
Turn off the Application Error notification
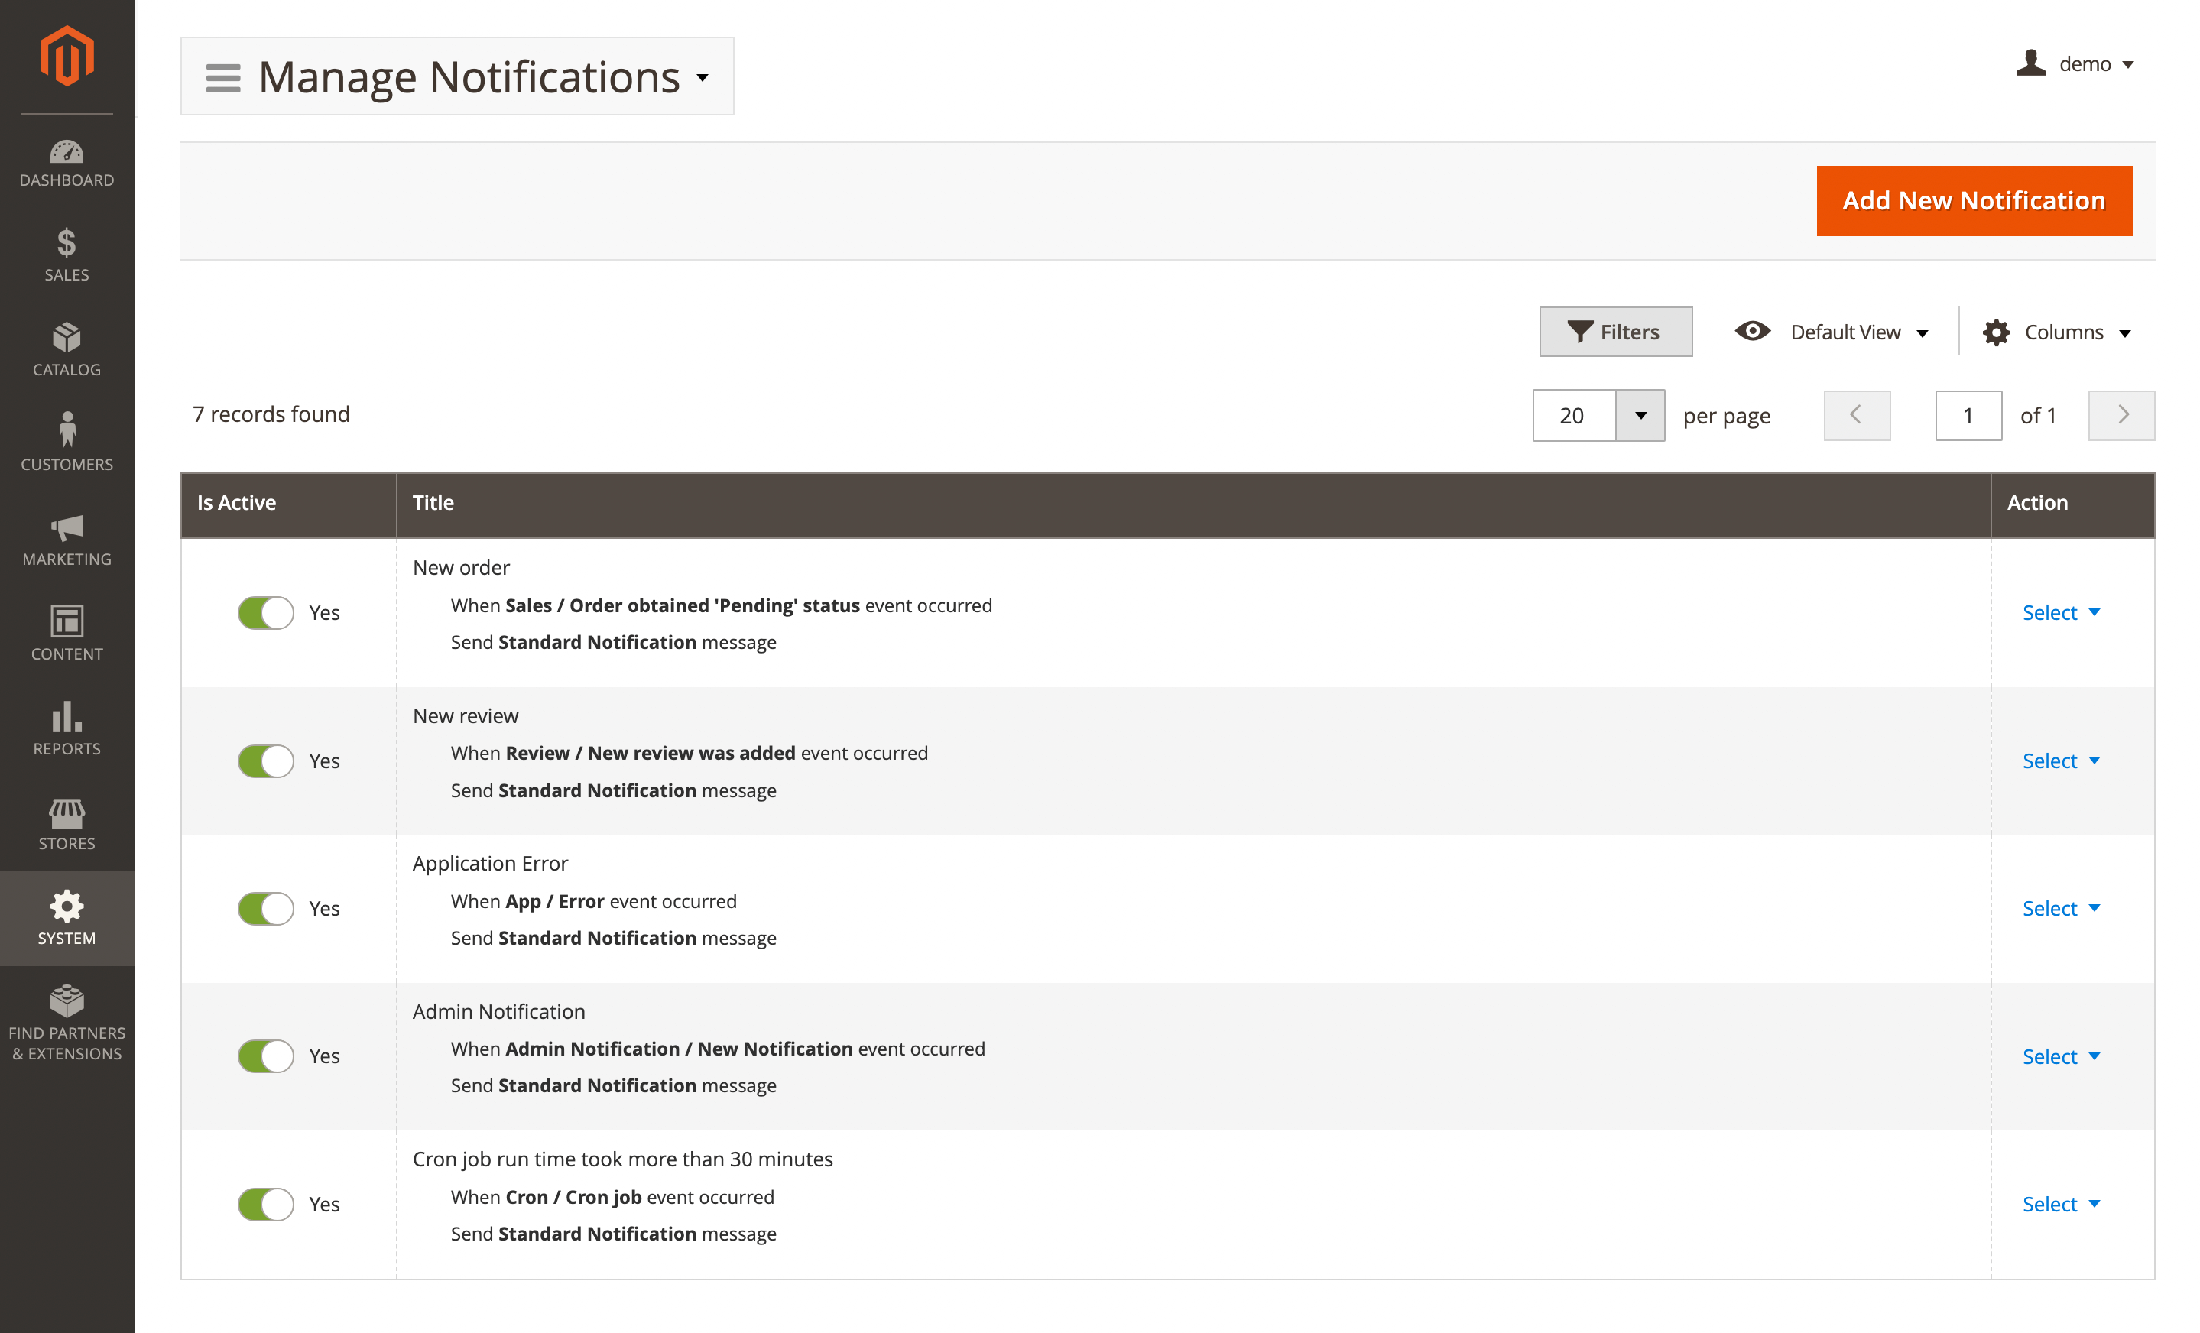coord(264,908)
